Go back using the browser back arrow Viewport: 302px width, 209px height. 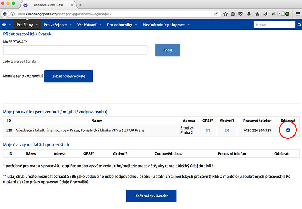click(x=5, y=14)
